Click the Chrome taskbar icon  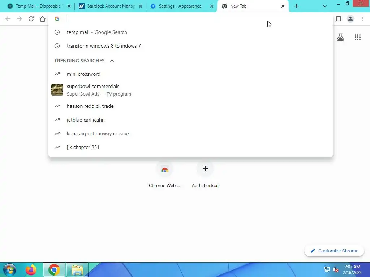point(54,270)
